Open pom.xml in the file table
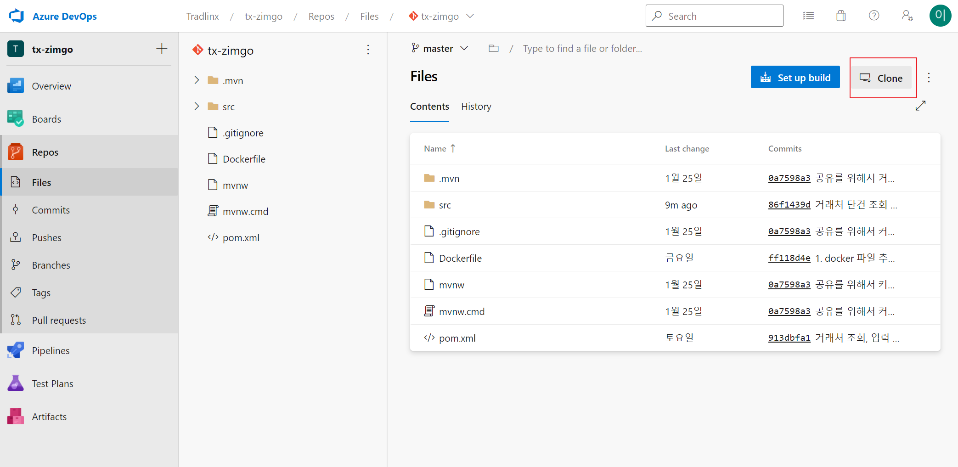 pyautogui.click(x=457, y=338)
